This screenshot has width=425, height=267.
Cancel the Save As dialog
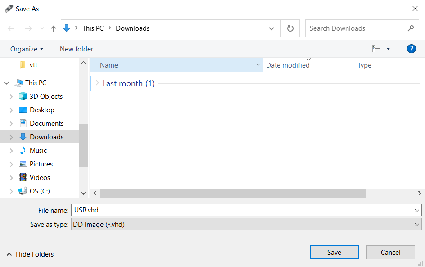(x=390, y=253)
